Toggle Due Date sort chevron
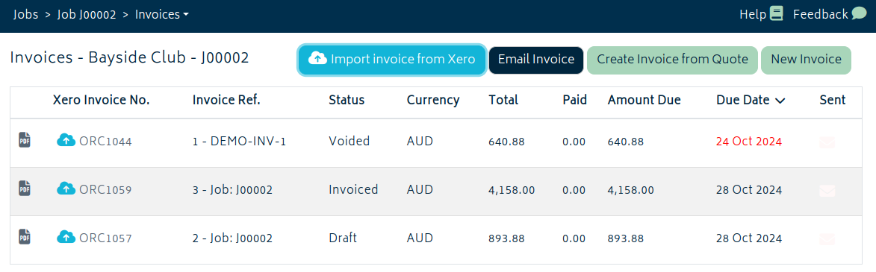Image resolution: width=876 pixels, height=272 pixels. [x=780, y=101]
